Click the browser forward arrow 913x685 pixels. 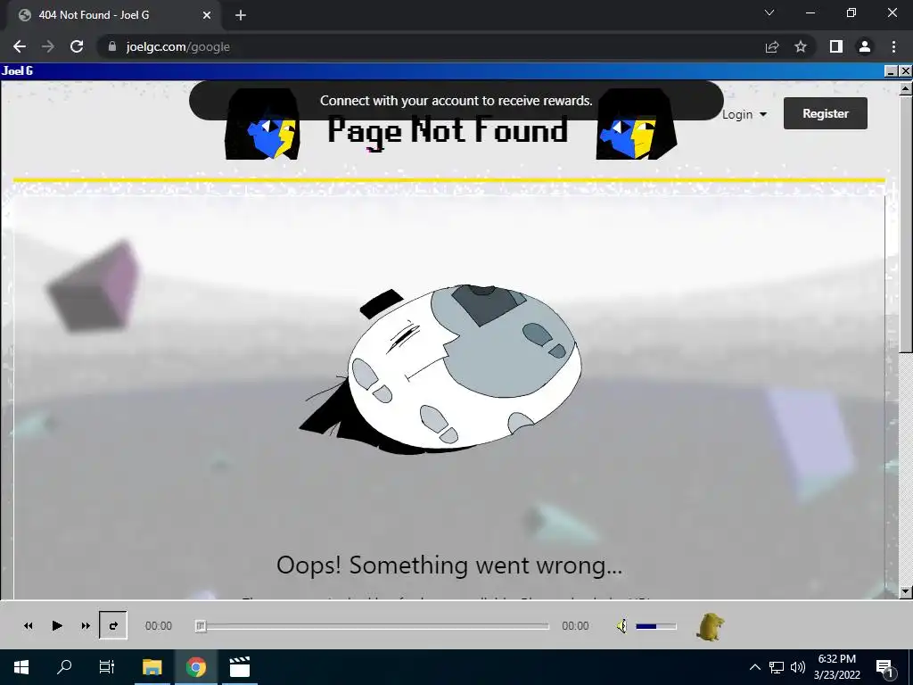(48, 46)
